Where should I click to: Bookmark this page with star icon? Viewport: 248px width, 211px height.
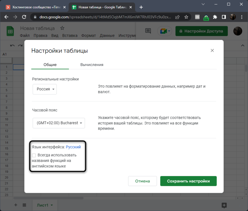point(186,17)
